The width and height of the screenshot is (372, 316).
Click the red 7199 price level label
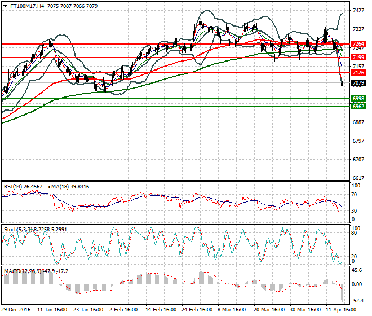pos(358,57)
